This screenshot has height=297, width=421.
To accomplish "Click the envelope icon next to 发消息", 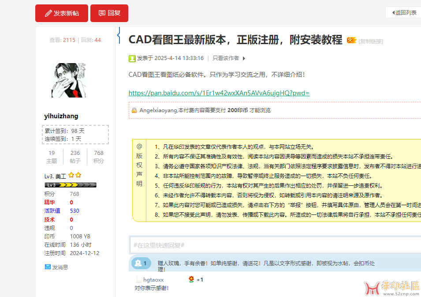I will pyautogui.click(x=48, y=267).
